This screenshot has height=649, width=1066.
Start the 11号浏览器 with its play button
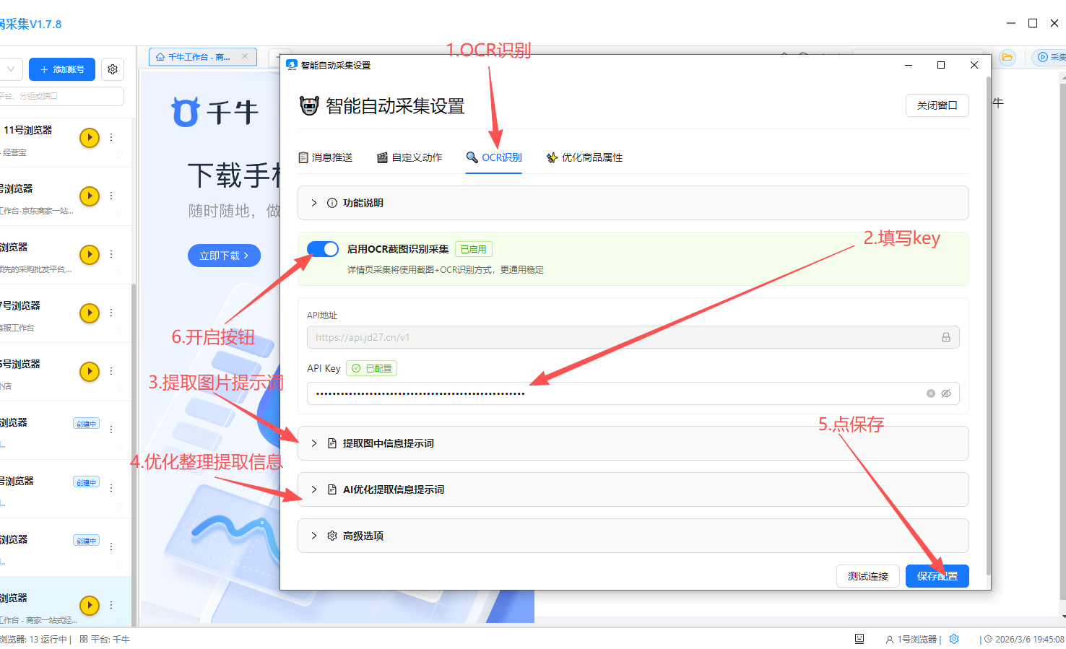point(90,137)
